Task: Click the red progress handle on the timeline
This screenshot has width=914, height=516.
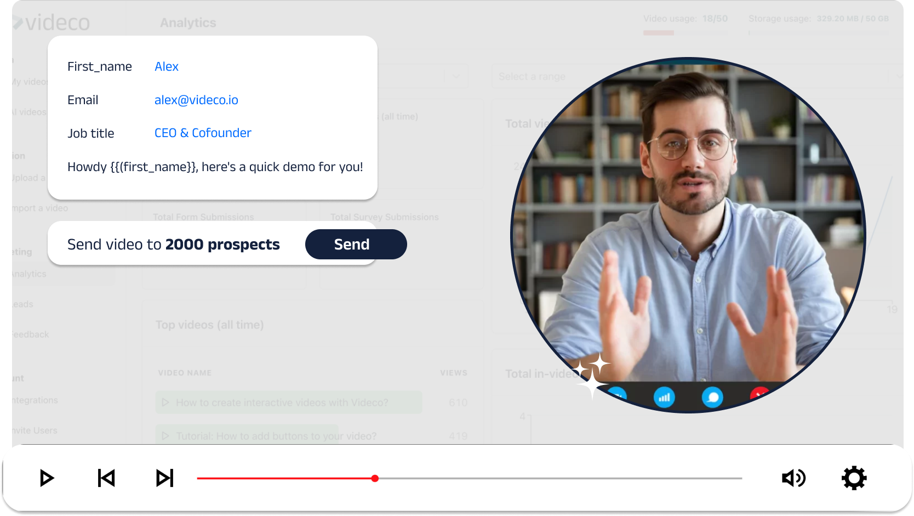Action: (x=375, y=479)
